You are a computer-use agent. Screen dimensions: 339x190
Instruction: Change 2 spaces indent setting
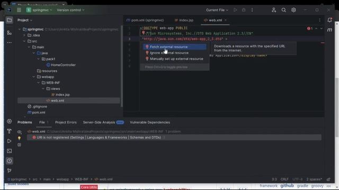coord(314,179)
